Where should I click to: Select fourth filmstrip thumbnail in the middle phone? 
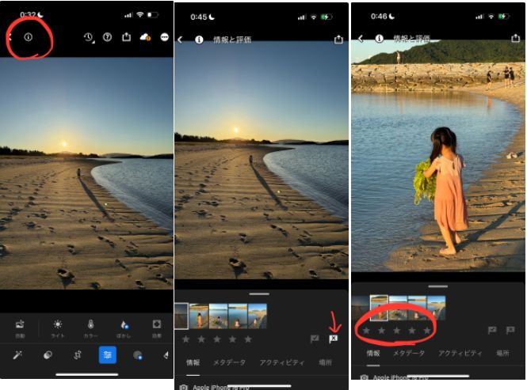pos(238,316)
